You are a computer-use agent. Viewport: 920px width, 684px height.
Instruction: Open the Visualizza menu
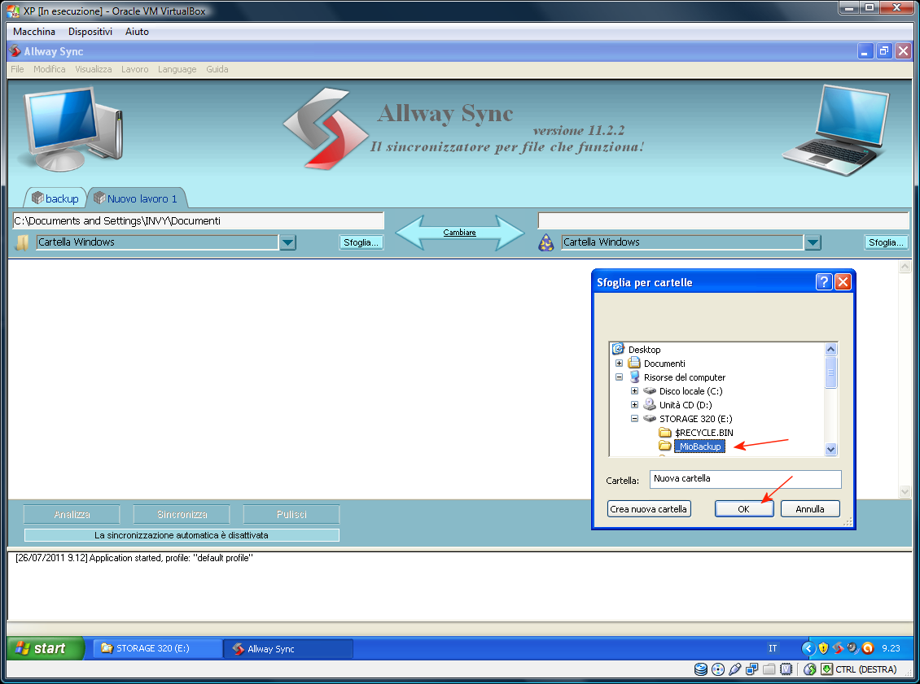tap(94, 69)
